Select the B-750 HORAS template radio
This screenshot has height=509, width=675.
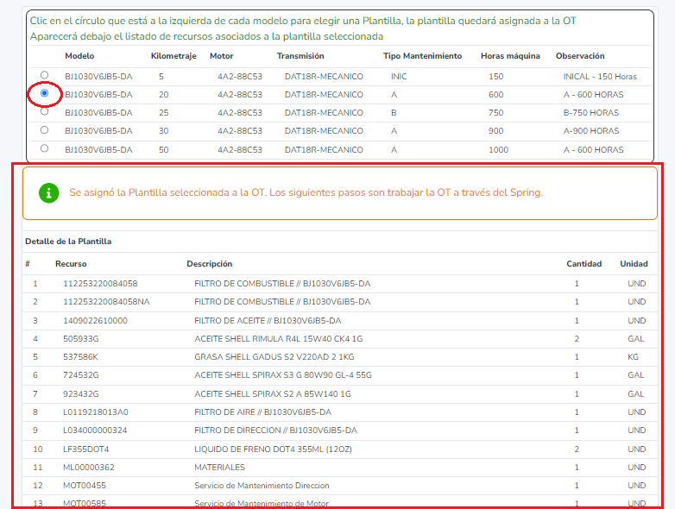44,111
